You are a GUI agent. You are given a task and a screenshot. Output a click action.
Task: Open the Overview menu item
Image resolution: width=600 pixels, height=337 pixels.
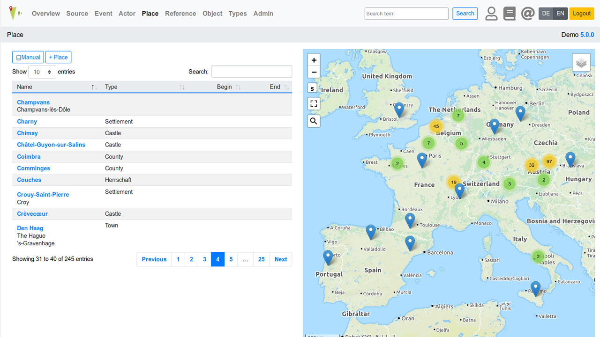(45, 14)
